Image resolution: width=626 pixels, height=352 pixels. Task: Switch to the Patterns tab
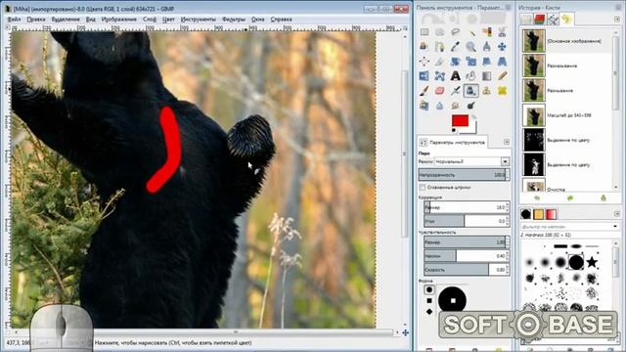coord(538,214)
